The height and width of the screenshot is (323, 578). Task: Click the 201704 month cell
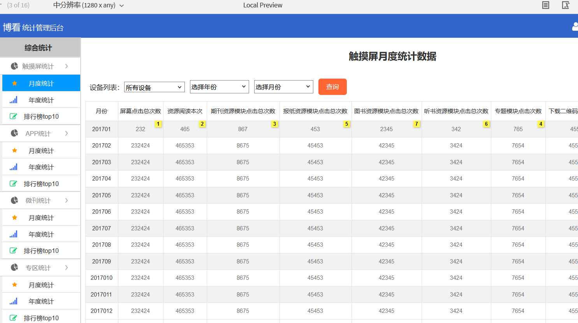[x=102, y=179]
